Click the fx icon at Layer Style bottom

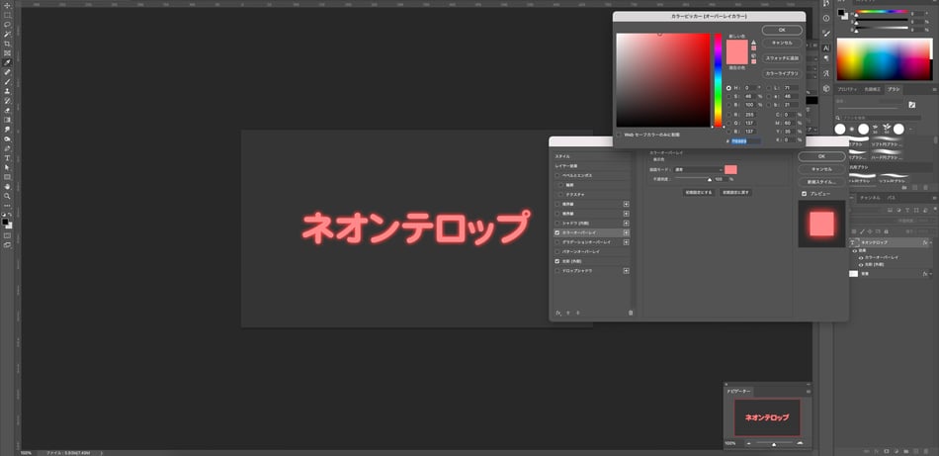(x=558, y=313)
